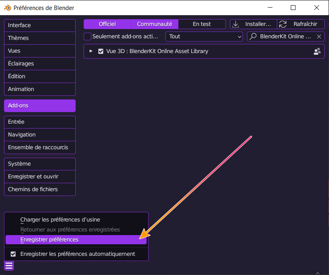Open the hamburger preferences menu button
Screen dimensions: 329x275
click(x=9, y=266)
